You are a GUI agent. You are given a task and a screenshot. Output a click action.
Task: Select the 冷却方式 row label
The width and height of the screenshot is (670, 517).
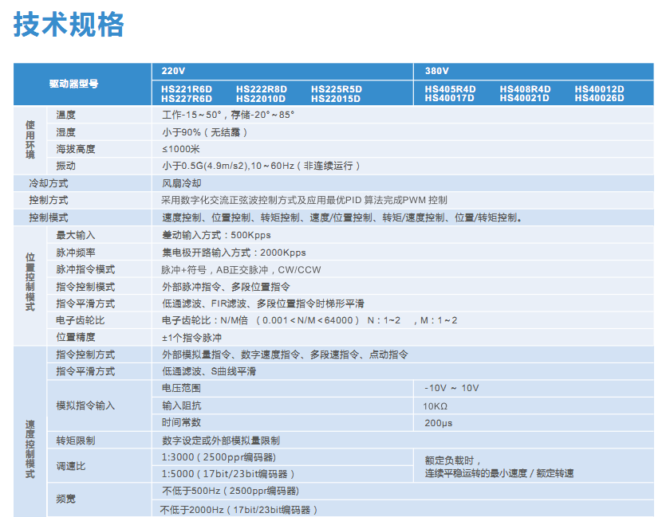48,183
